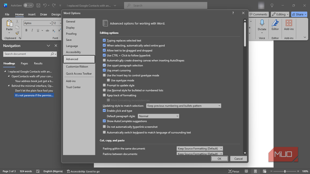310x174 pixels.
Task: Uncheck automatically select entire word option
Action: coord(104,45)
